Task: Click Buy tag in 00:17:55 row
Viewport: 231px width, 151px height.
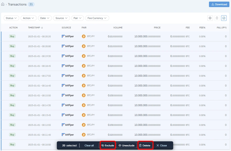Action: pos(12,76)
